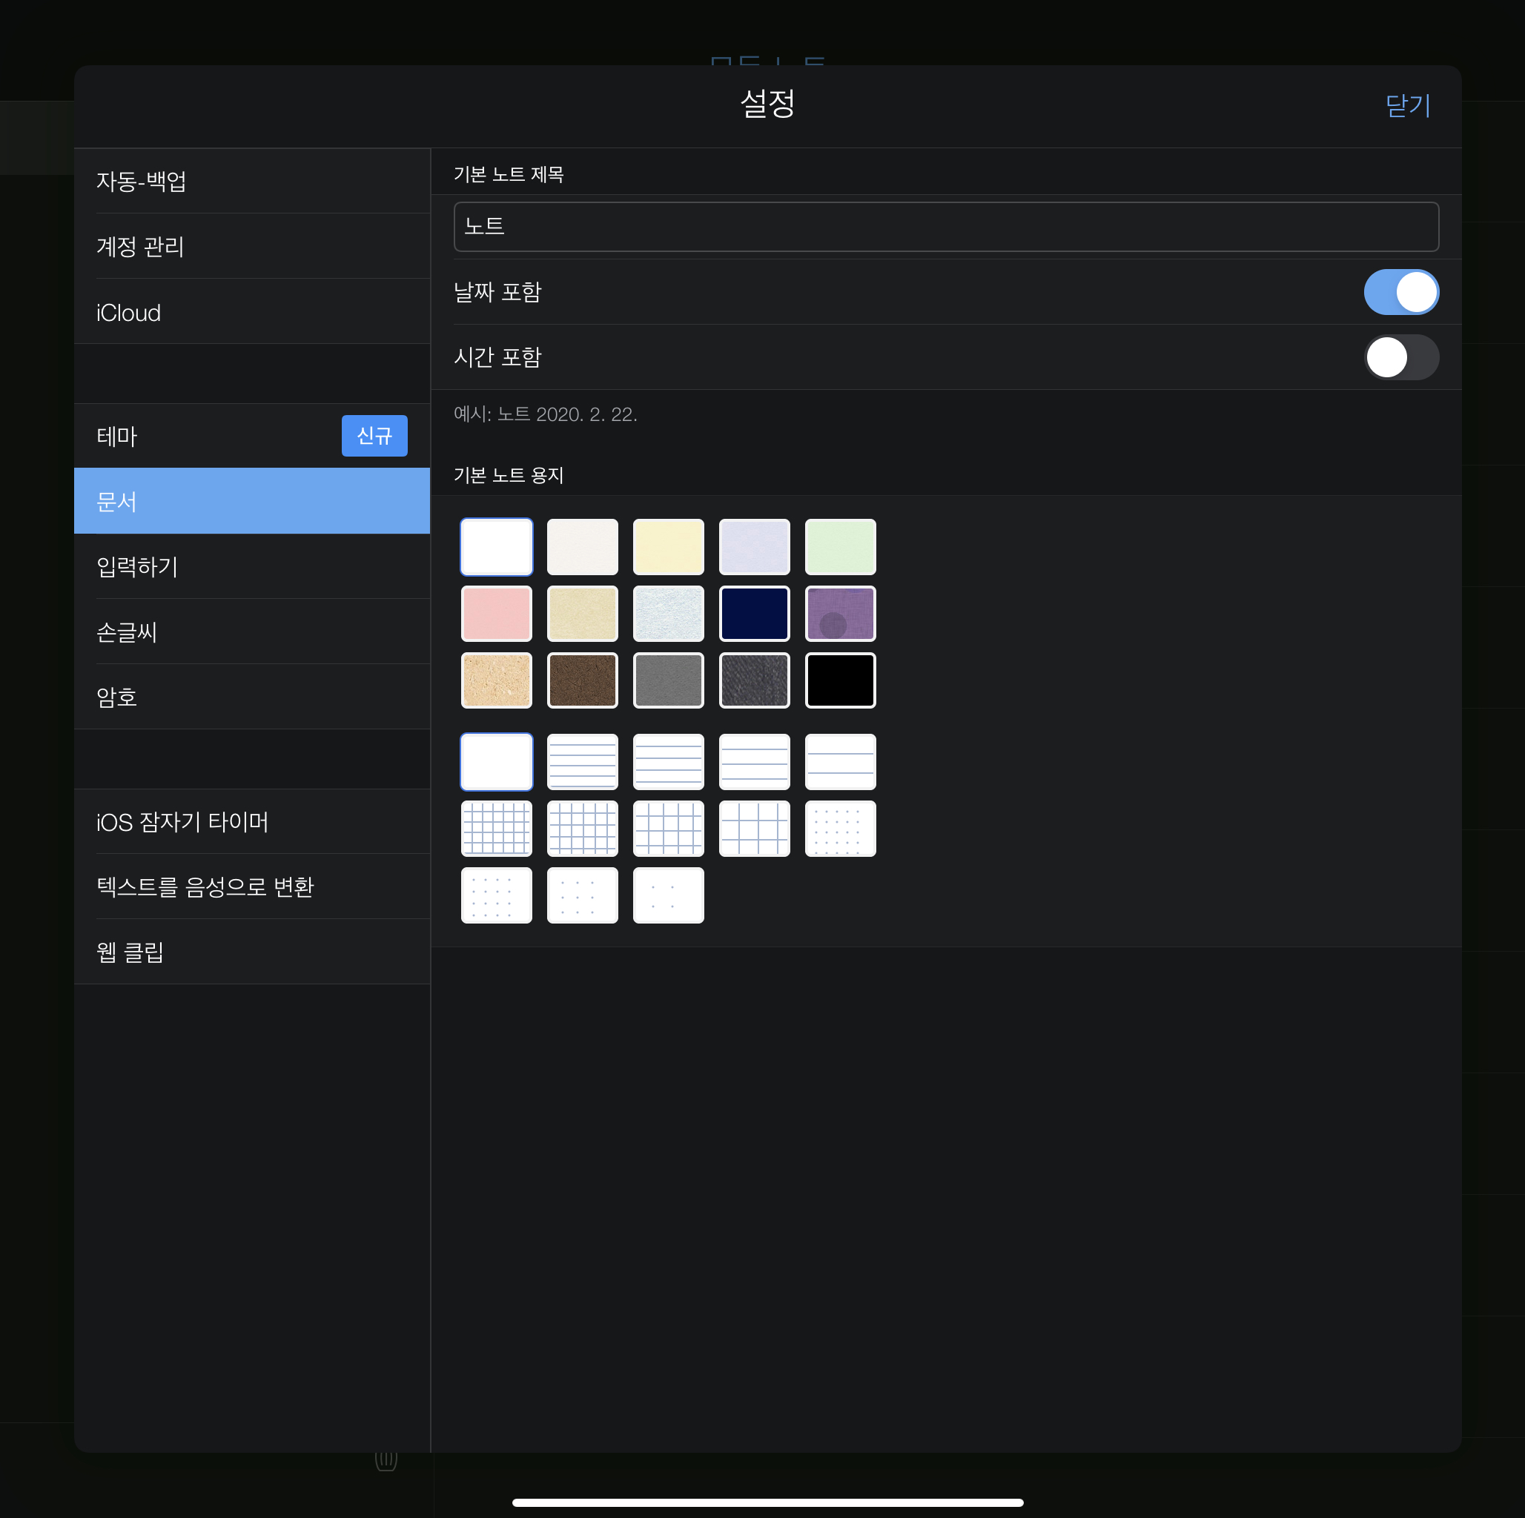Image resolution: width=1525 pixels, height=1518 pixels.
Task: Select the sparsest dotted paper pattern
Action: (x=668, y=895)
